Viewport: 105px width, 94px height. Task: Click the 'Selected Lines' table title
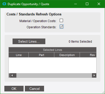pyautogui.click(x=52, y=50)
